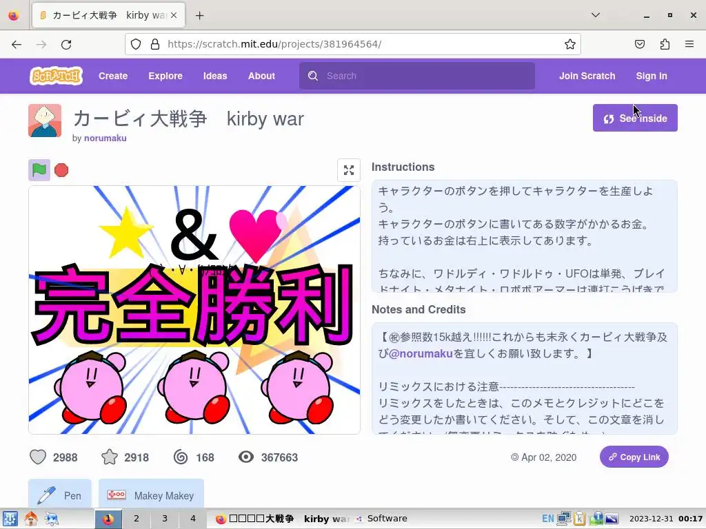706x529 pixels.
Task: Click the taskbar clock showing 00:17
Action: [x=665, y=518]
